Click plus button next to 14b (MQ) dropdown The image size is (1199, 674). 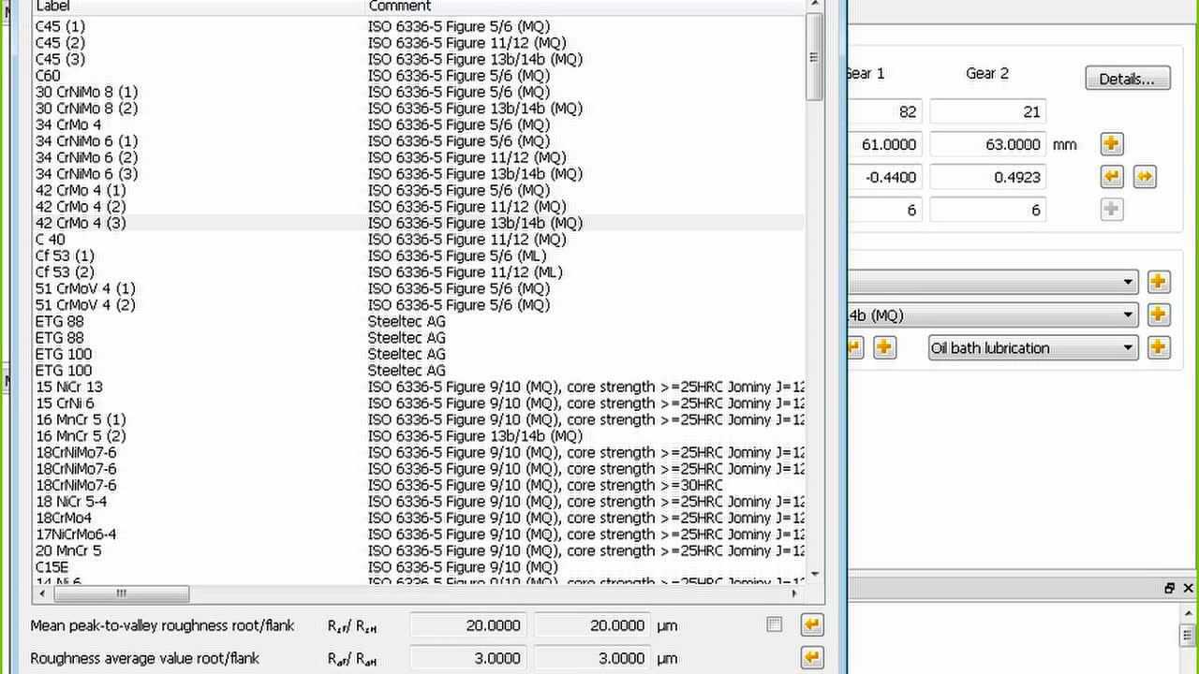coord(1159,315)
